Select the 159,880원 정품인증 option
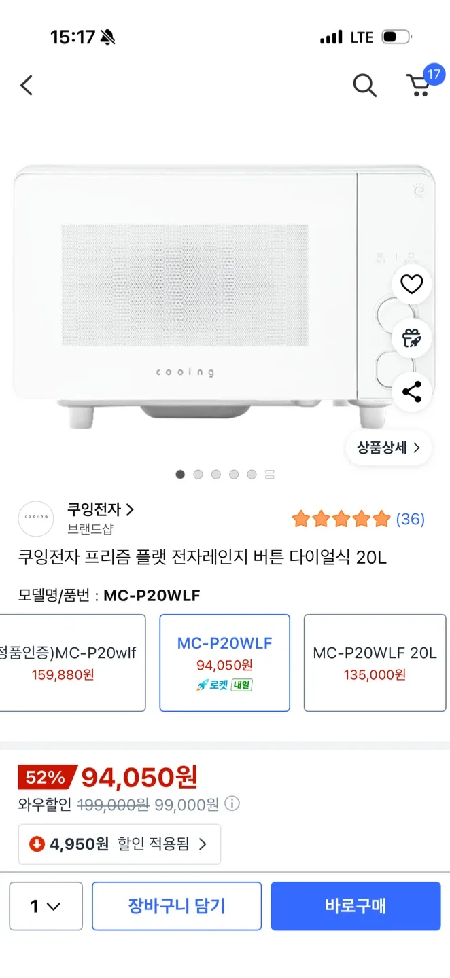The height and width of the screenshot is (978, 450). (73, 662)
